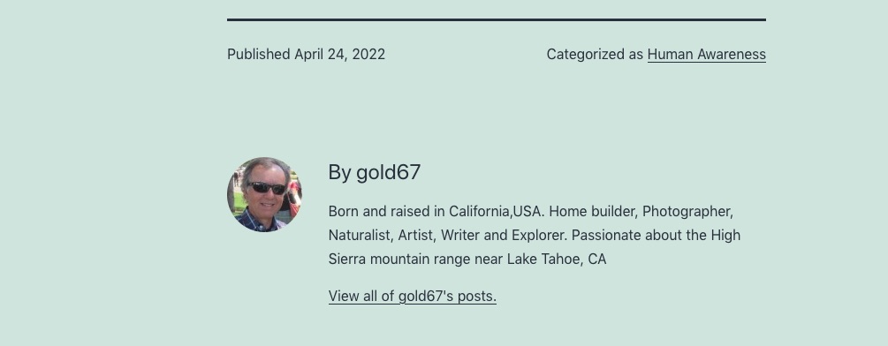The width and height of the screenshot is (888, 346).
Task: Click the plaid shirt in the avatar
Action: pos(258,222)
